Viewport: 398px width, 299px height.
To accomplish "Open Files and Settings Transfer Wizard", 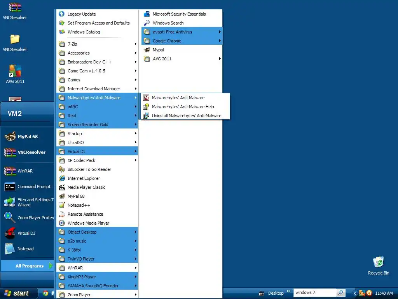I will (x=28, y=202).
